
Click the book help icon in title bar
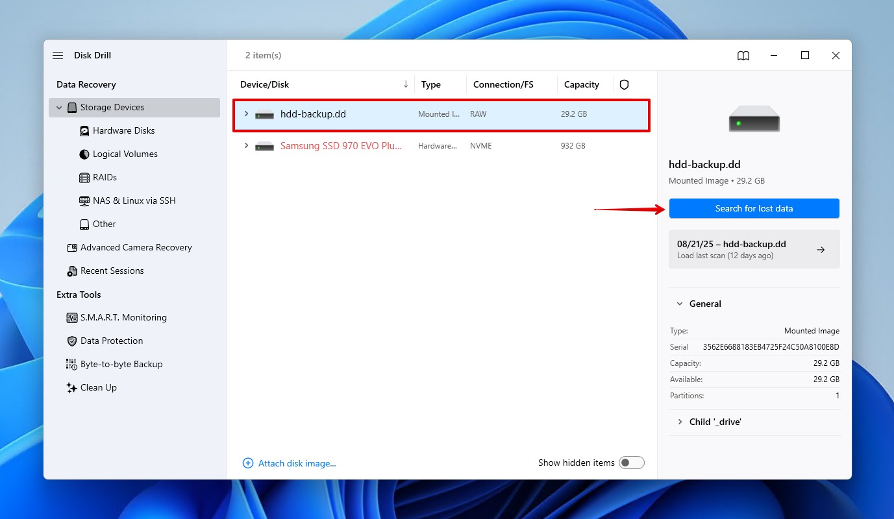[x=743, y=56]
